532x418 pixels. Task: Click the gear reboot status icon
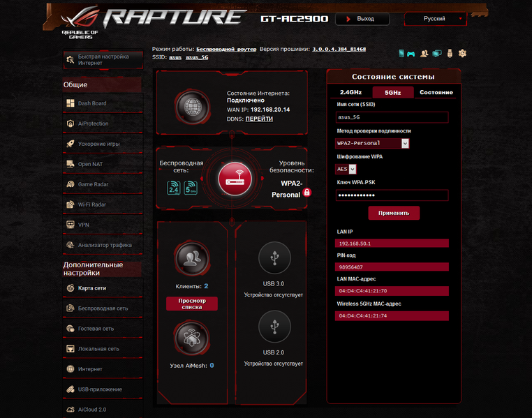(x=462, y=53)
